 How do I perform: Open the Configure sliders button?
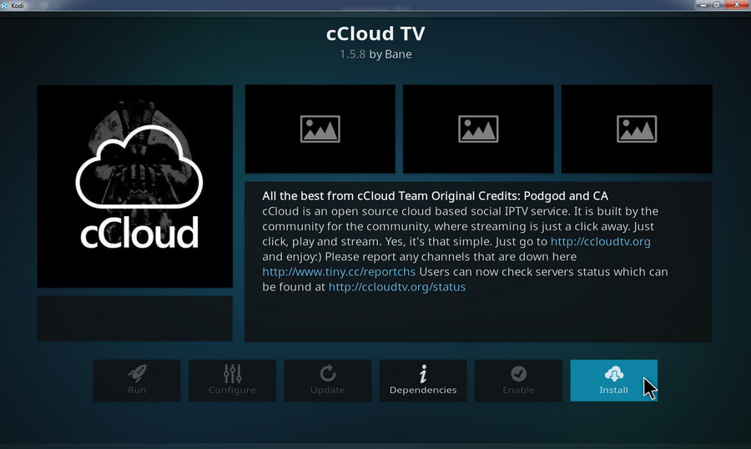pos(232,381)
